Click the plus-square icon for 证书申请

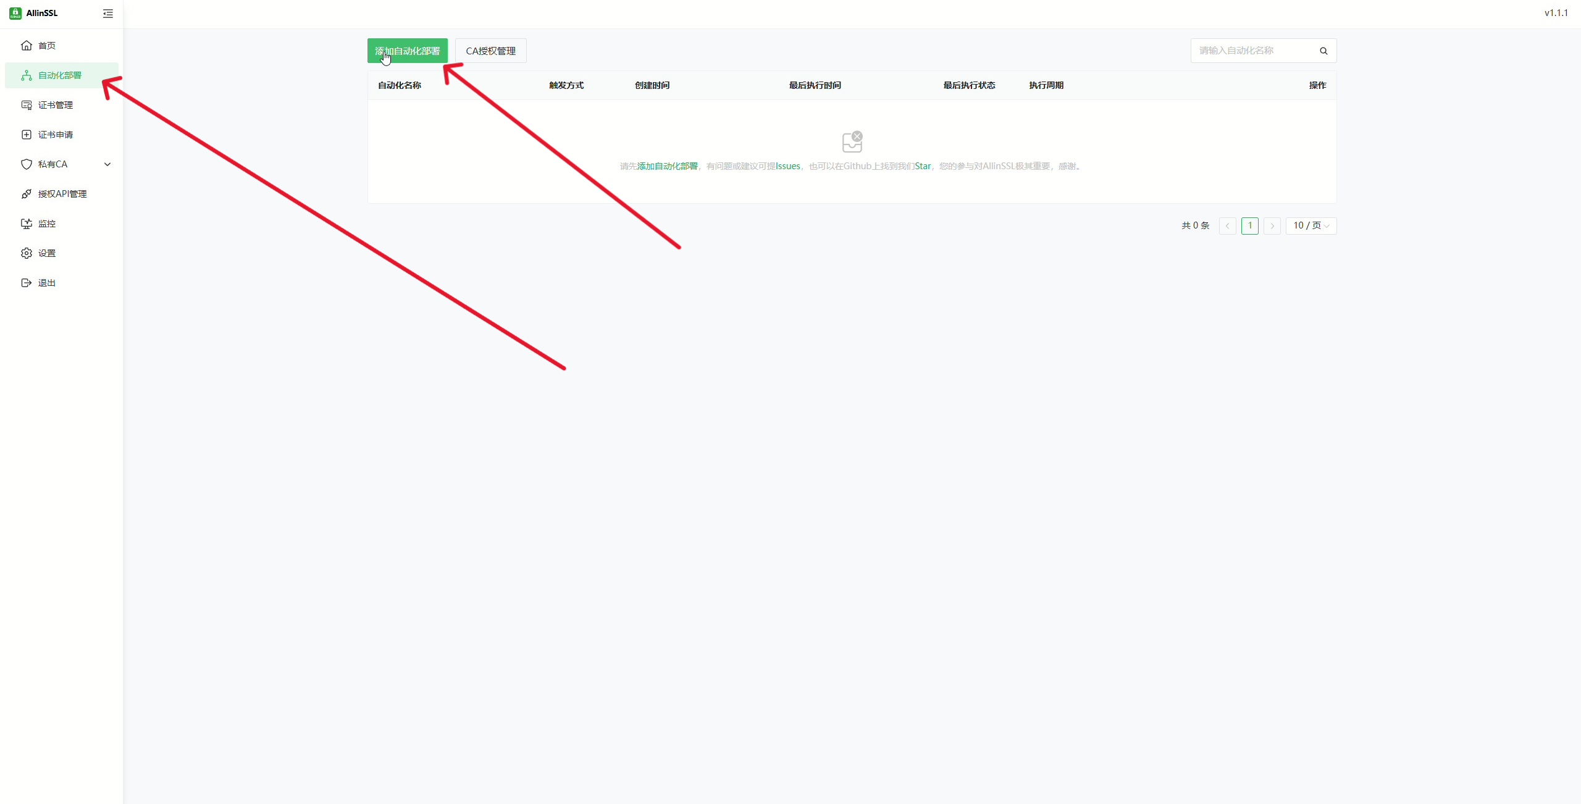tap(27, 135)
